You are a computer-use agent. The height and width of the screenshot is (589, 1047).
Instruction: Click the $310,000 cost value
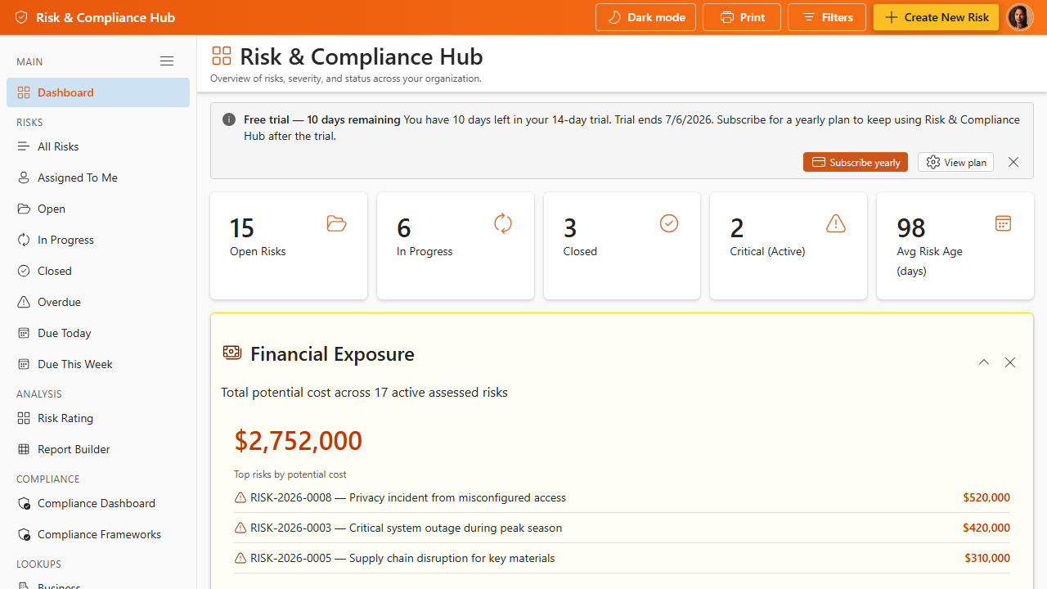point(987,558)
